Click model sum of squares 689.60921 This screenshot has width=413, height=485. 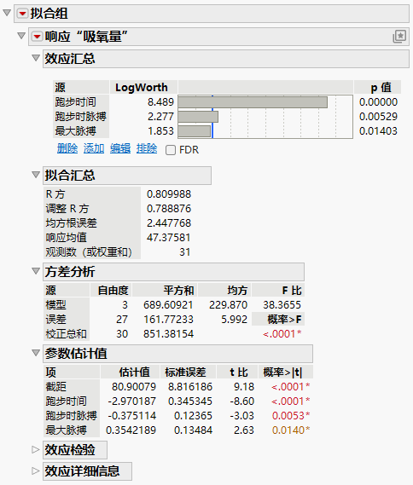(168, 305)
